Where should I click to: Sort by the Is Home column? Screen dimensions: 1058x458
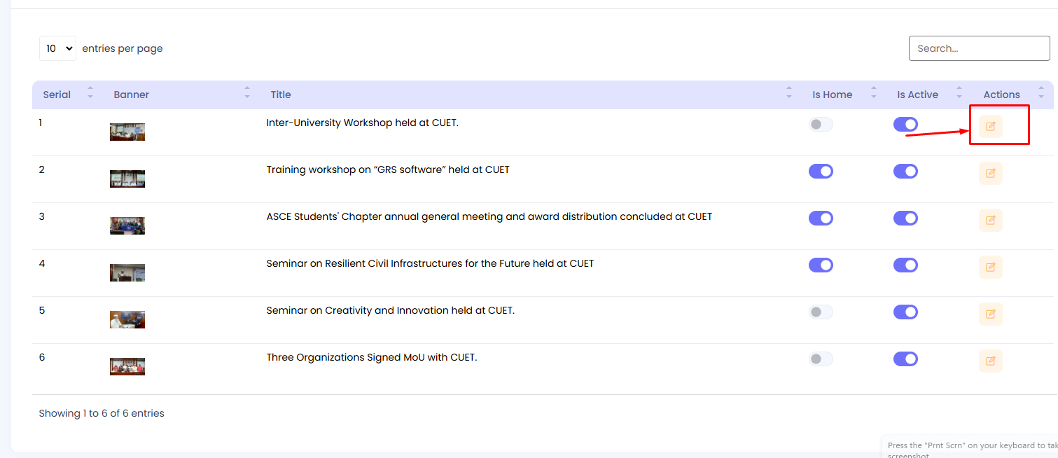coord(833,95)
